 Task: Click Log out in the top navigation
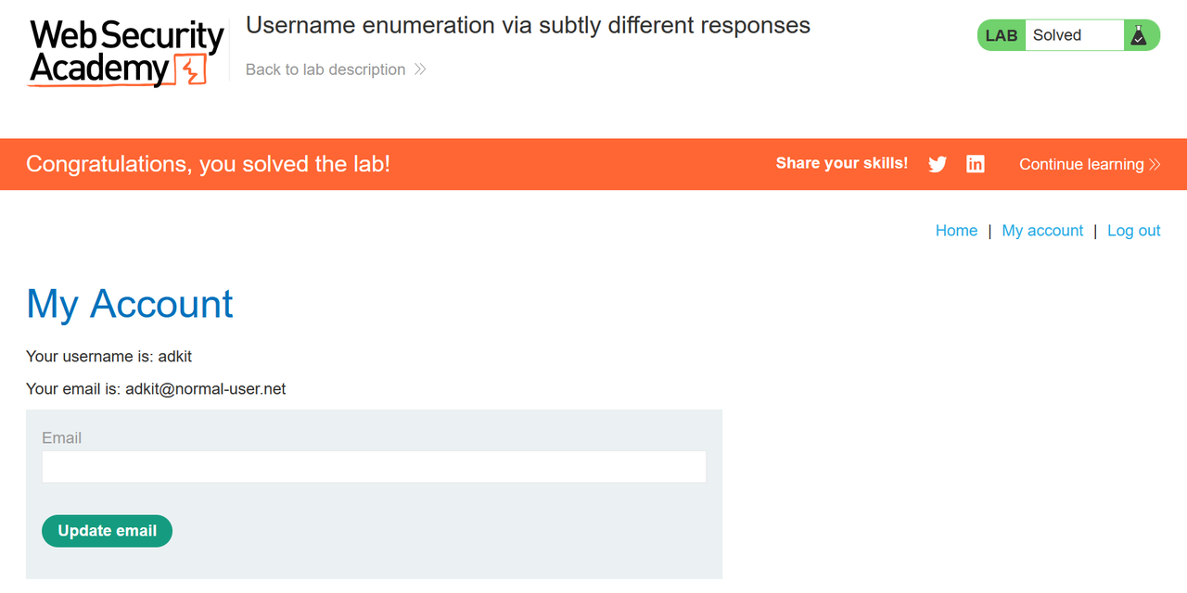point(1133,230)
